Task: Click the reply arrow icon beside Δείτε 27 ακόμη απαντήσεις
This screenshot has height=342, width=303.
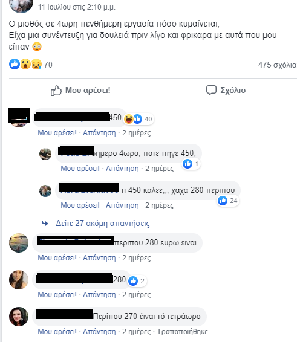Action: pos(45,223)
